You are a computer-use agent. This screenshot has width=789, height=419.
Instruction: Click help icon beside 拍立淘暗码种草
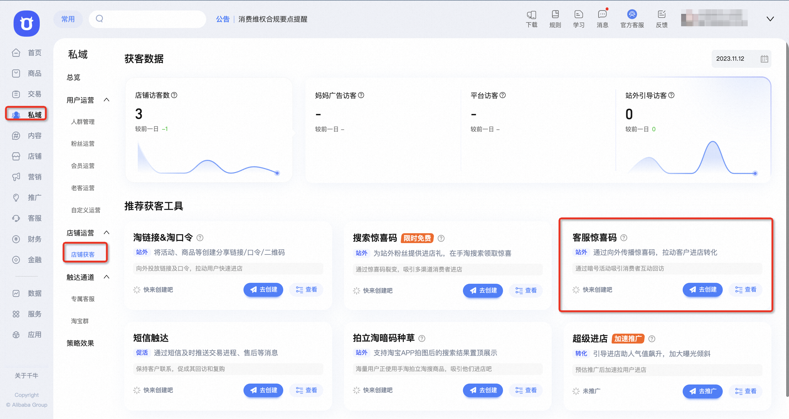[422, 339]
